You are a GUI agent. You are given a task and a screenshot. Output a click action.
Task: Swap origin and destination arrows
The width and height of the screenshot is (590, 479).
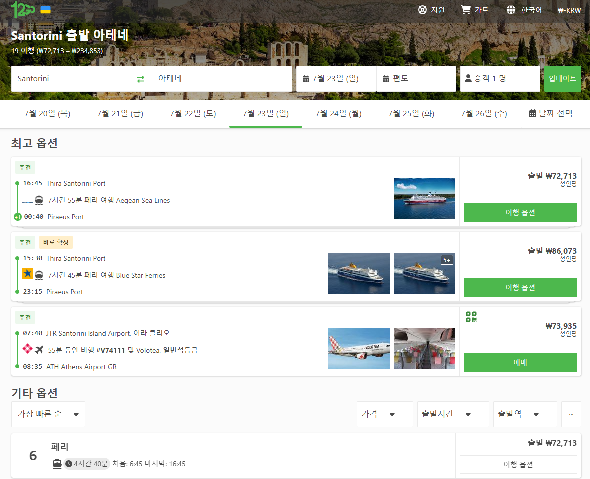tap(140, 79)
